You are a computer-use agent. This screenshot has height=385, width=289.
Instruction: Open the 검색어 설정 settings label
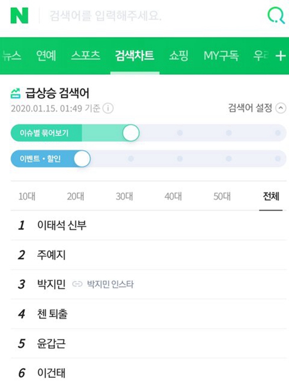[x=250, y=108]
